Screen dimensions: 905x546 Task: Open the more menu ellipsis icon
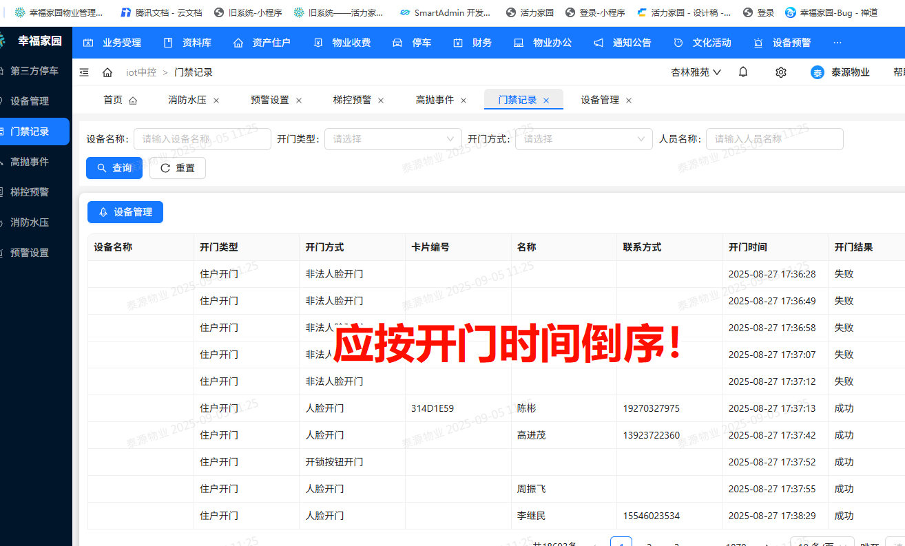(x=838, y=43)
